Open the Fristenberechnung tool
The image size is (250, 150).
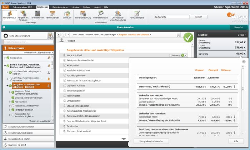pos(83,15)
